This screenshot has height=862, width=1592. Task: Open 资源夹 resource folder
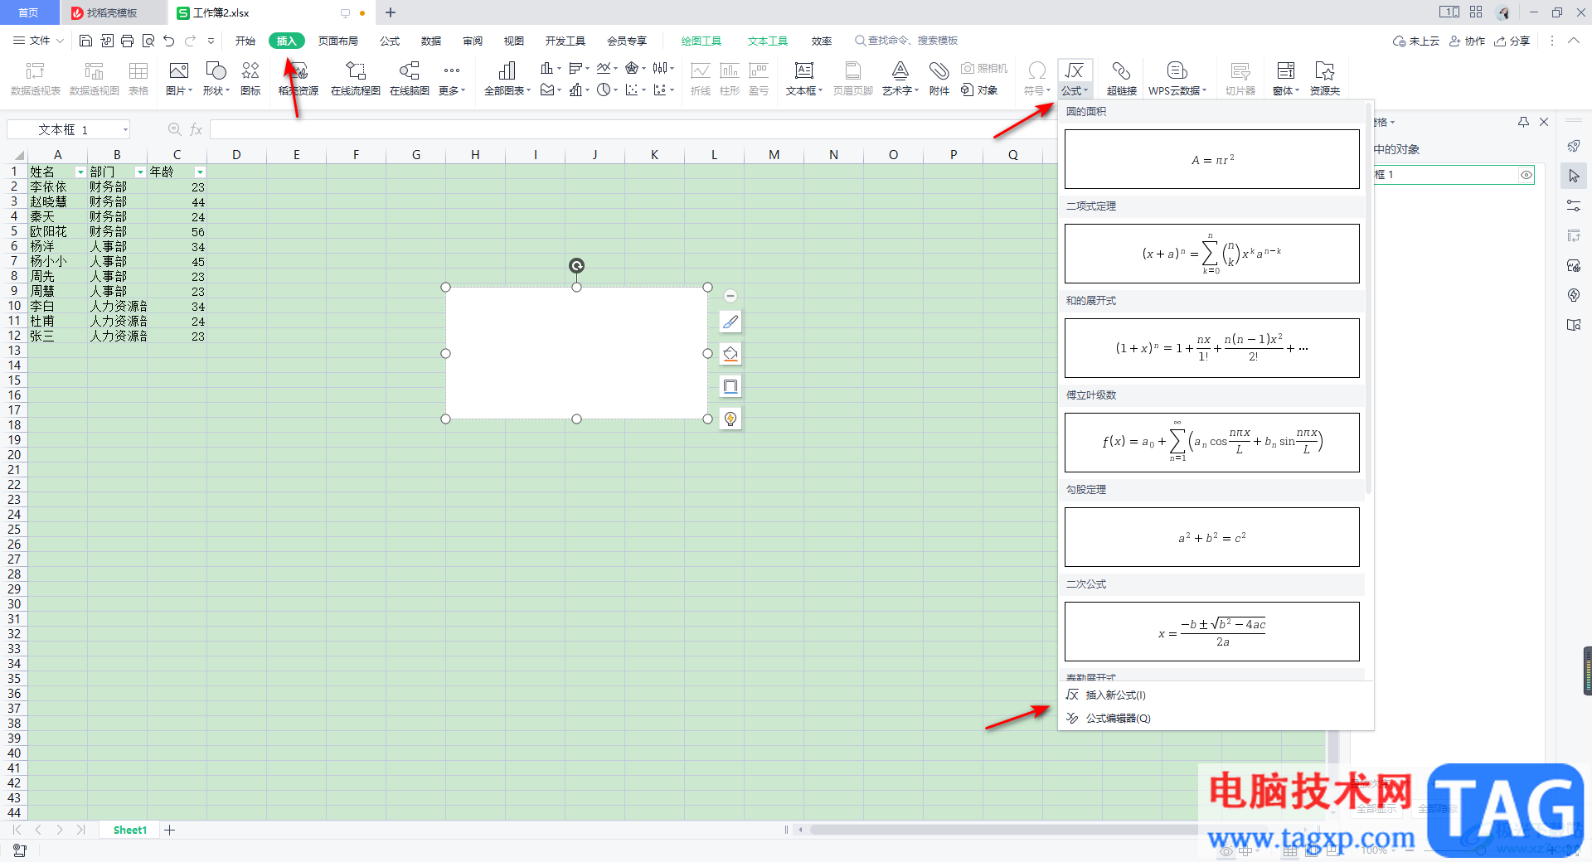point(1324,79)
